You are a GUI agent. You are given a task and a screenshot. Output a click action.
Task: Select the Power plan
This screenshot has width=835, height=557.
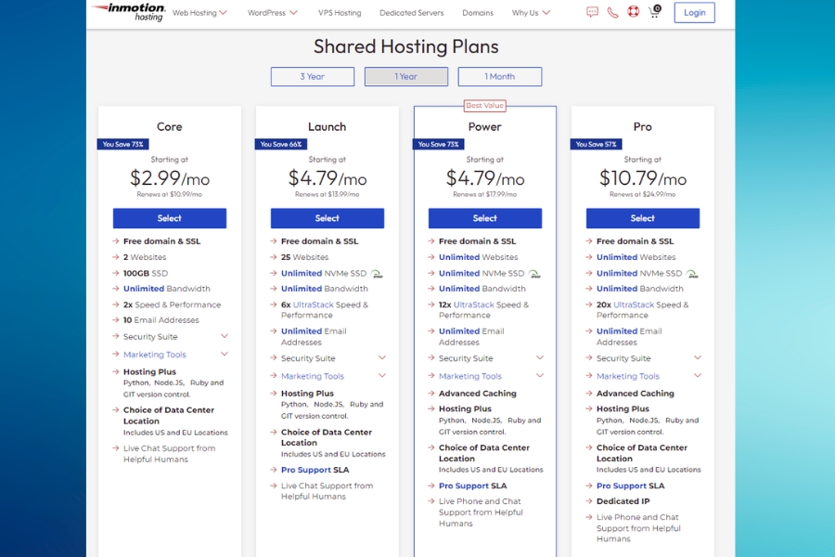tap(485, 218)
